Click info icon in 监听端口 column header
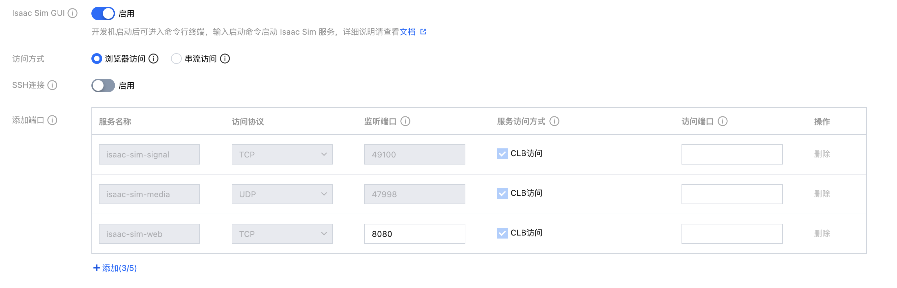 [x=405, y=121]
